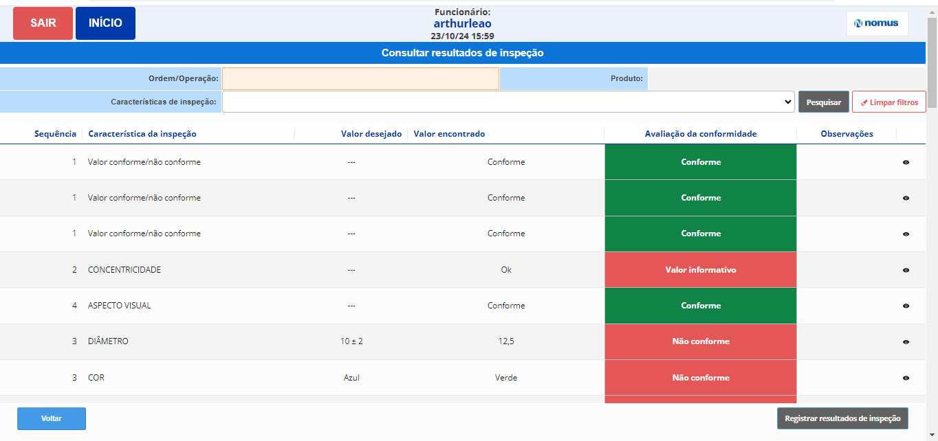The image size is (938, 441).
Task: Click eye icon in DIÂMETRO row
Action: click(906, 341)
